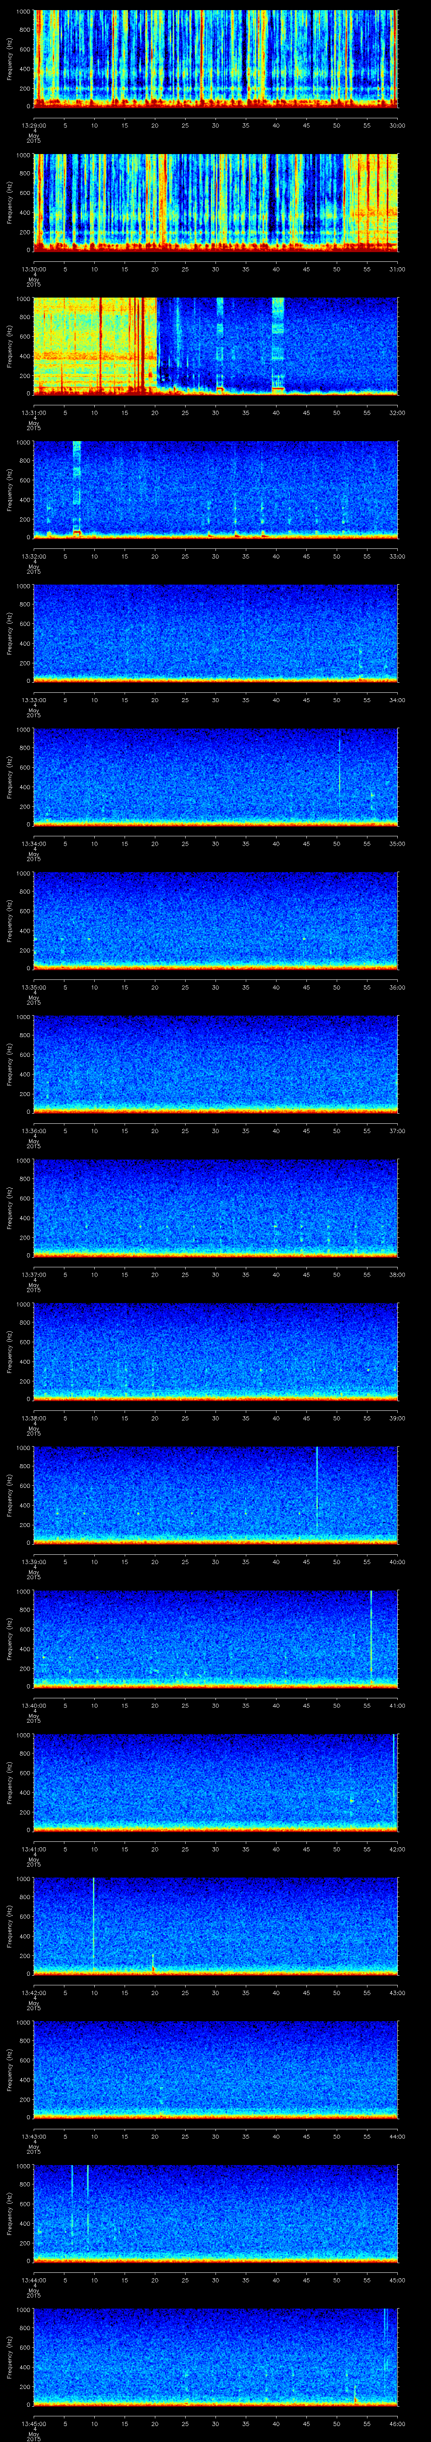Click the spectrogram panel starting at 13:31:00
Screen dimensions: 431x2442
pyautogui.click(x=215, y=346)
